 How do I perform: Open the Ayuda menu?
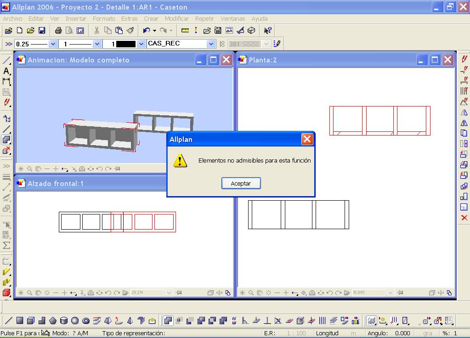pyautogui.click(x=260, y=18)
